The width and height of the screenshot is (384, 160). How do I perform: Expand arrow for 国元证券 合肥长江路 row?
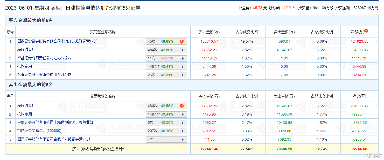(183, 140)
